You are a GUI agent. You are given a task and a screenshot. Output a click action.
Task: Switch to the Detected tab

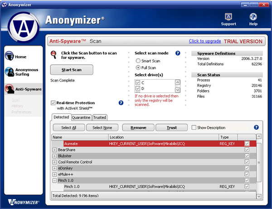click(x=61, y=117)
